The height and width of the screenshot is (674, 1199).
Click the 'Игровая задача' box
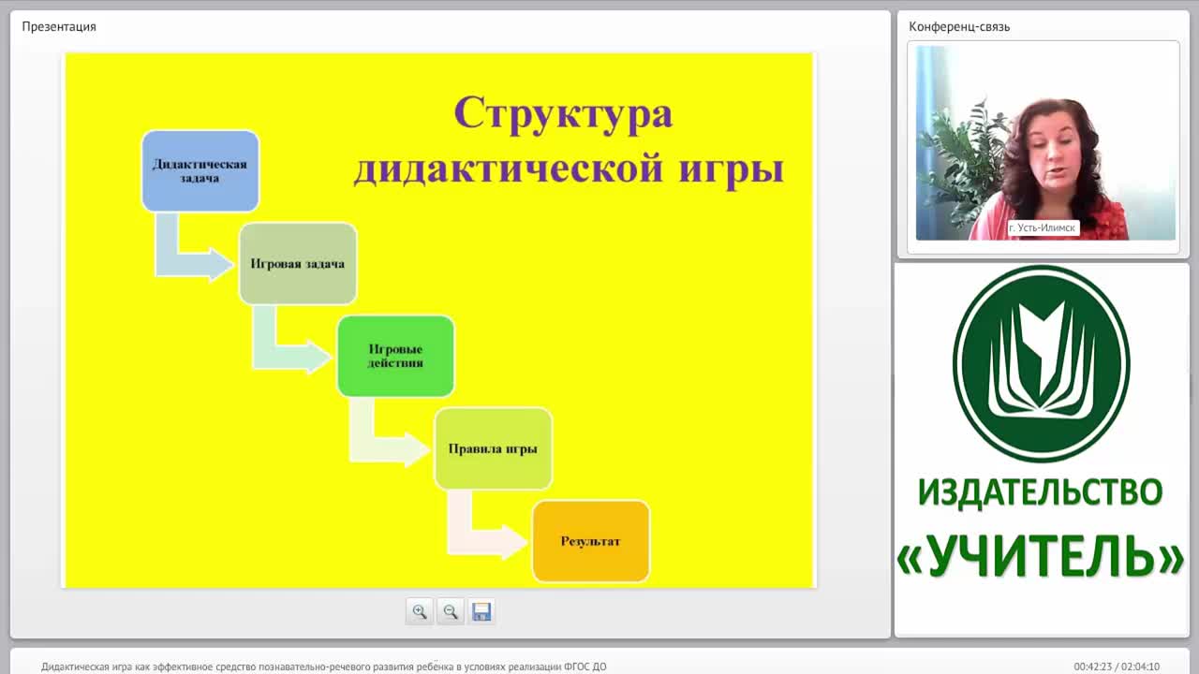click(x=297, y=263)
